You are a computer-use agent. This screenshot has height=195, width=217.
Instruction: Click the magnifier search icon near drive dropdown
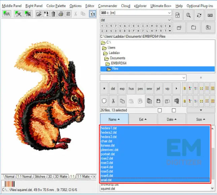point(188,15)
